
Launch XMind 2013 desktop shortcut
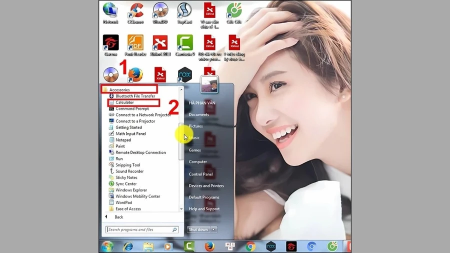[160, 45]
